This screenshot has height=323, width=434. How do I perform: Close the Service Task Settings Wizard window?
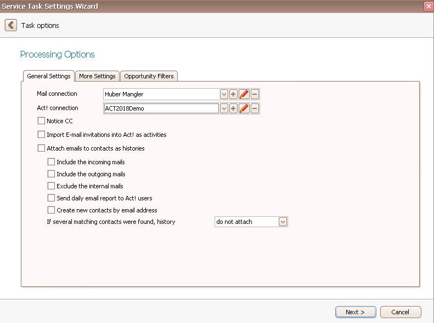[x=429, y=7]
